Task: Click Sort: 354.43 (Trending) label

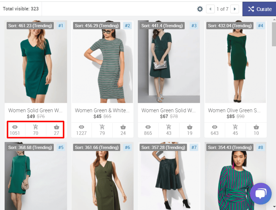Action: click(230, 147)
